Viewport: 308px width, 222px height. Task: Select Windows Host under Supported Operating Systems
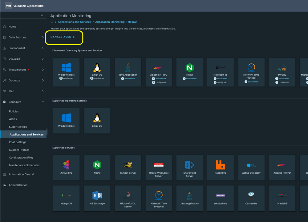point(66,121)
